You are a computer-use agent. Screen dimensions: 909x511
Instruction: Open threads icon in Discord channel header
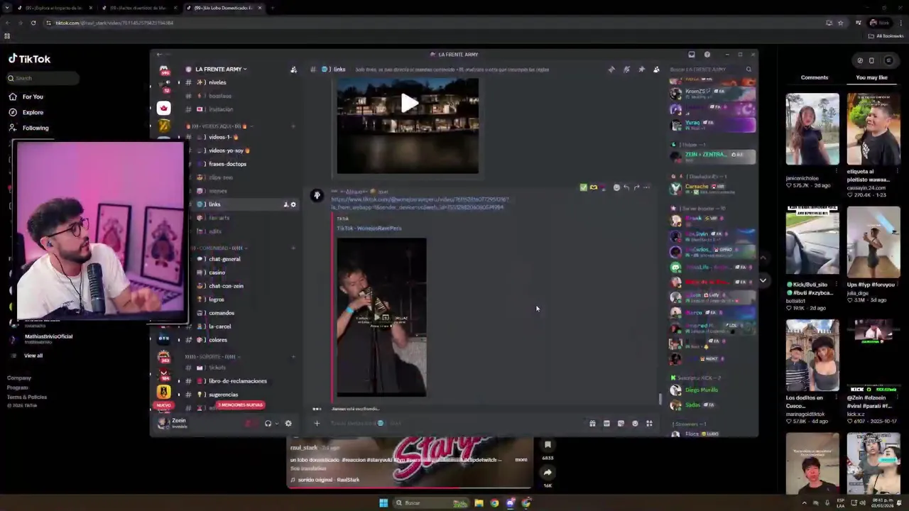[x=611, y=70]
